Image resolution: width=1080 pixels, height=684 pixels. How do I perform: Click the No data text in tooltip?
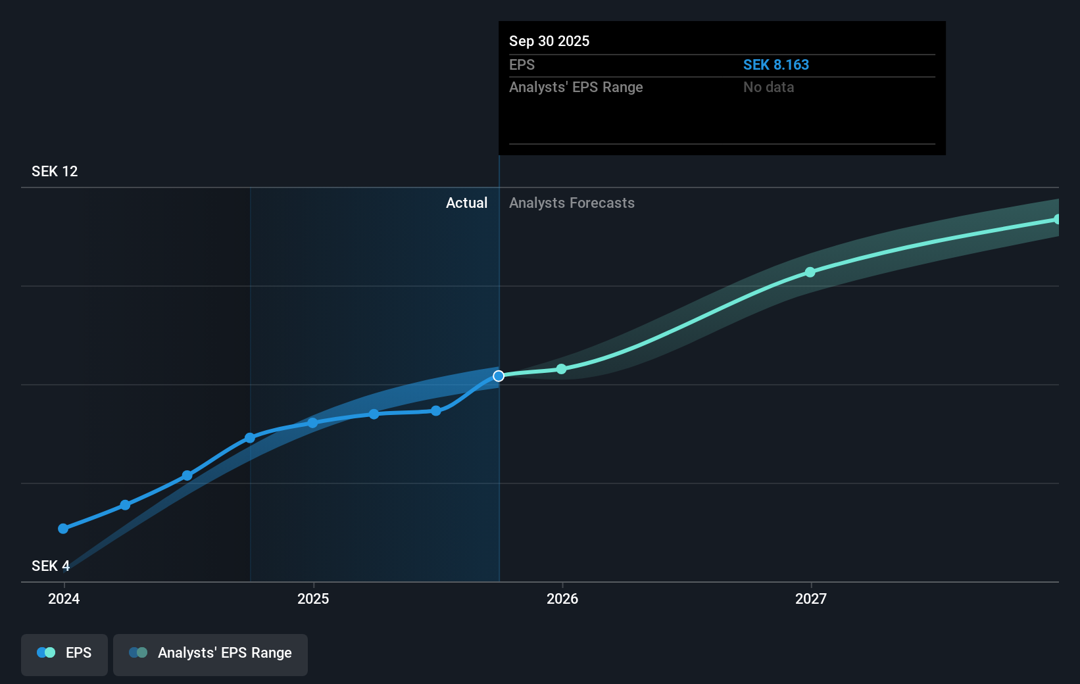[768, 87]
